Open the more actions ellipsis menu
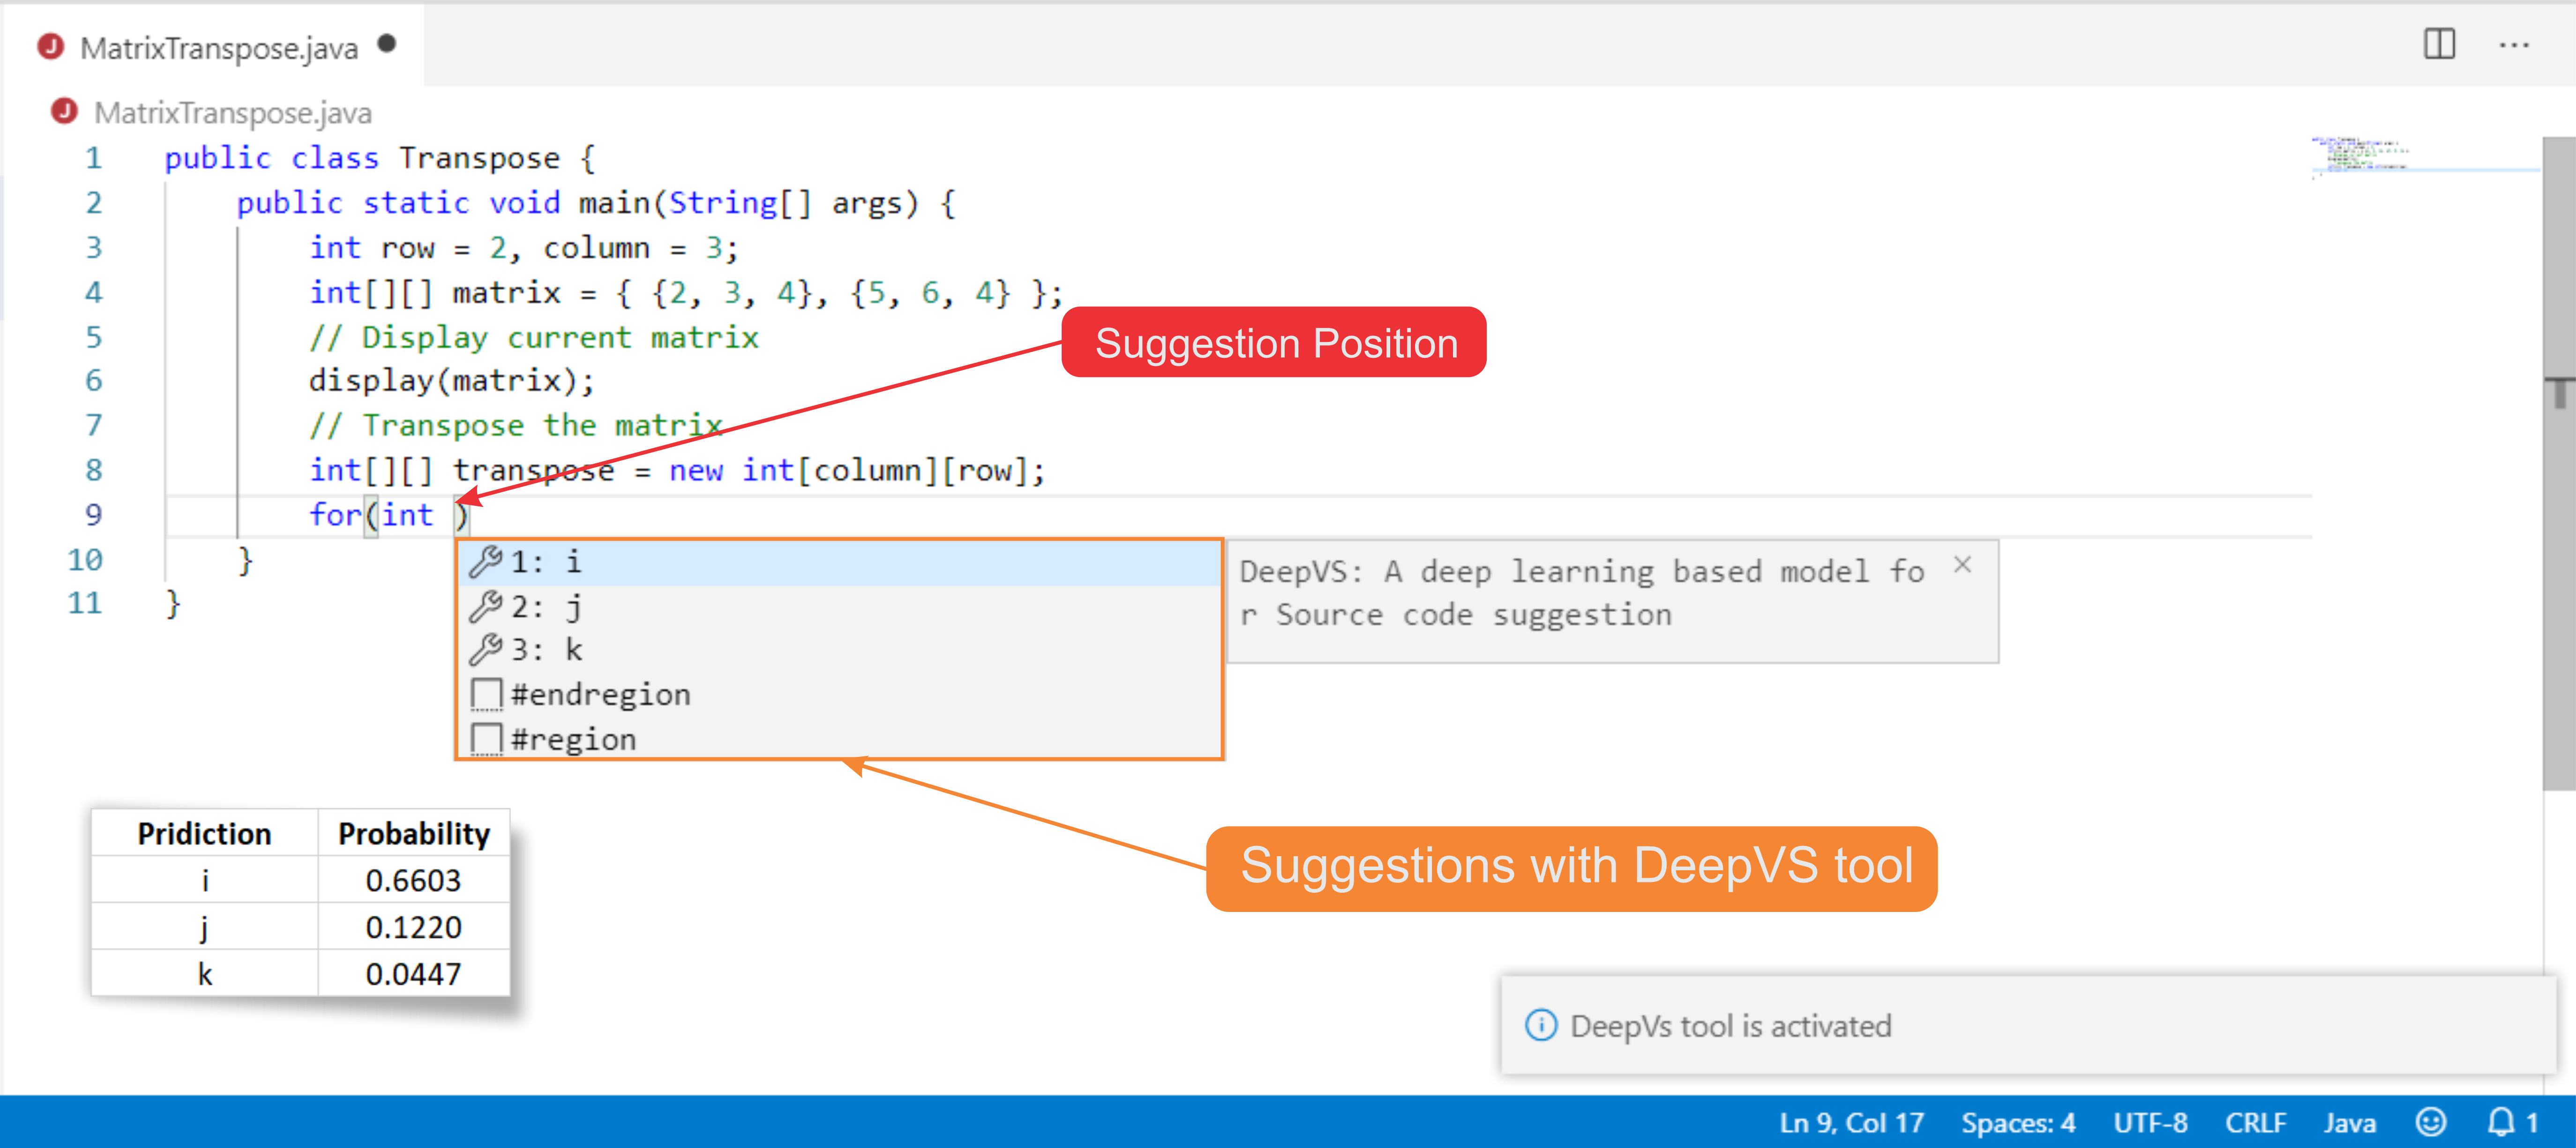This screenshot has height=1148, width=2576. (2513, 45)
